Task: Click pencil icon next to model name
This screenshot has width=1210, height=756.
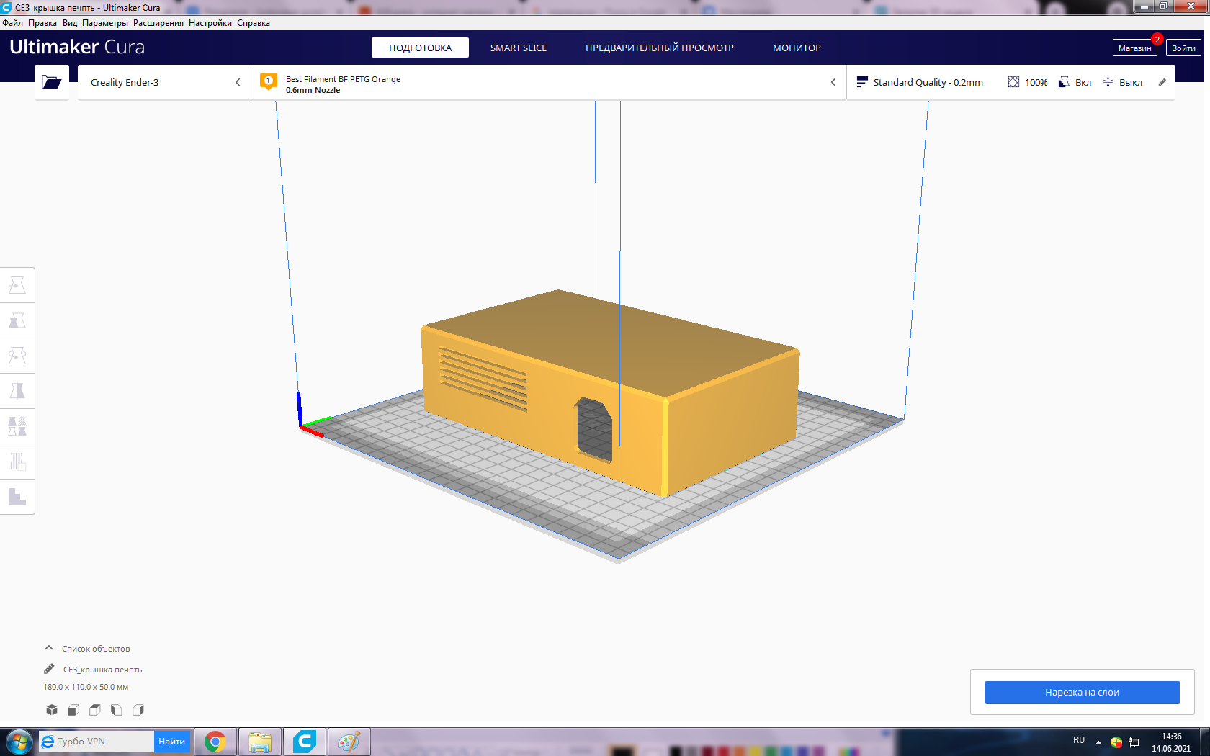Action: pos(49,669)
